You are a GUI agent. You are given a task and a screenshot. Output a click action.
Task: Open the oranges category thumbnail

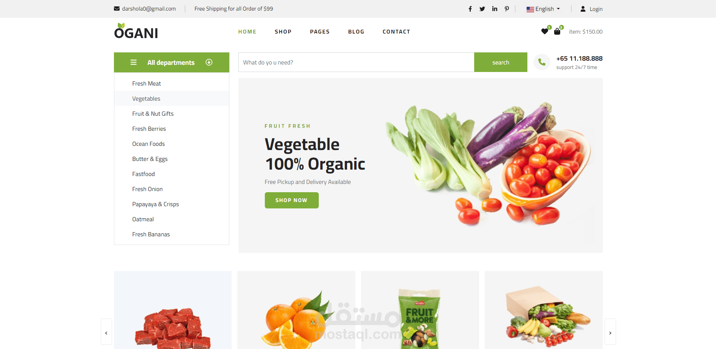[296, 310]
